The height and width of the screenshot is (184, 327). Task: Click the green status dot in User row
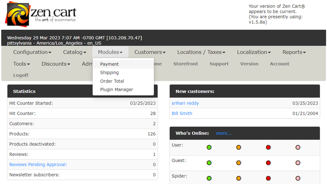[209, 147]
